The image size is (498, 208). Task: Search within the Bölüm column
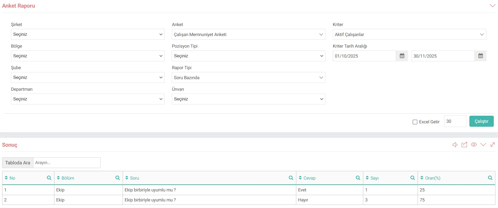[117, 178]
